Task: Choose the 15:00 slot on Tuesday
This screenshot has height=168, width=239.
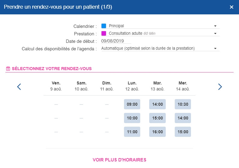Action: [x=157, y=118]
